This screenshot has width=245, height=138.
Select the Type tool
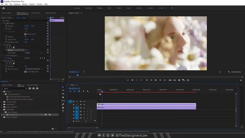pos(63,111)
